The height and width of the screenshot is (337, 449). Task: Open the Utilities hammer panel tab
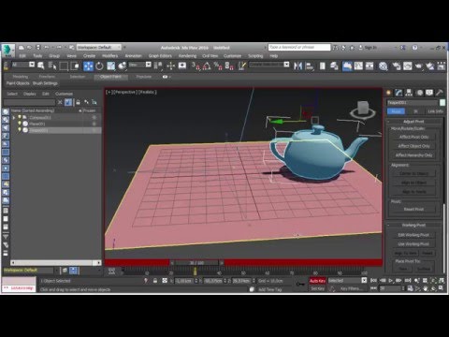coord(440,93)
